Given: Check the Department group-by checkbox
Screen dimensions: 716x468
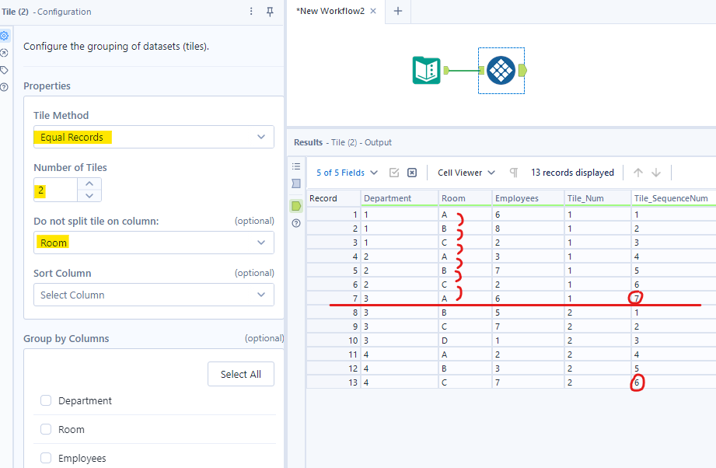Looking at the screenshot, I should tap(46, 401).
